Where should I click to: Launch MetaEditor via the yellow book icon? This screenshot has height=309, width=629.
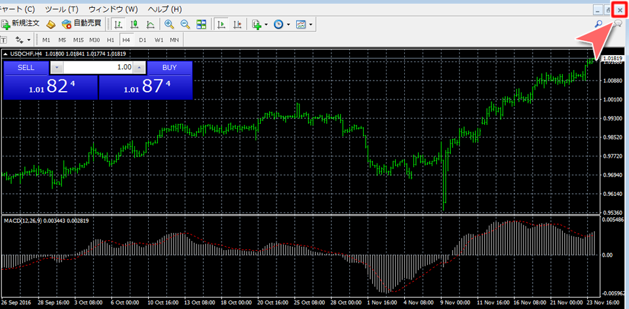tap(51, 24)
